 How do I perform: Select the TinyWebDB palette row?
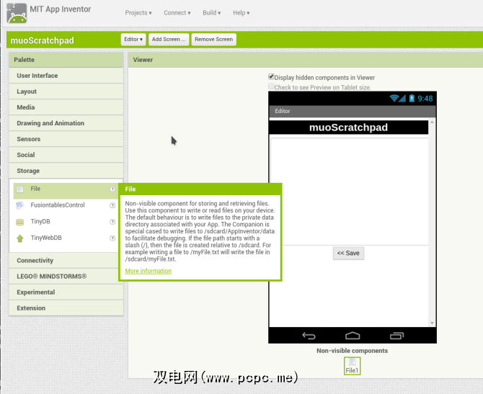pyautogui.click(x=66, y=238)
